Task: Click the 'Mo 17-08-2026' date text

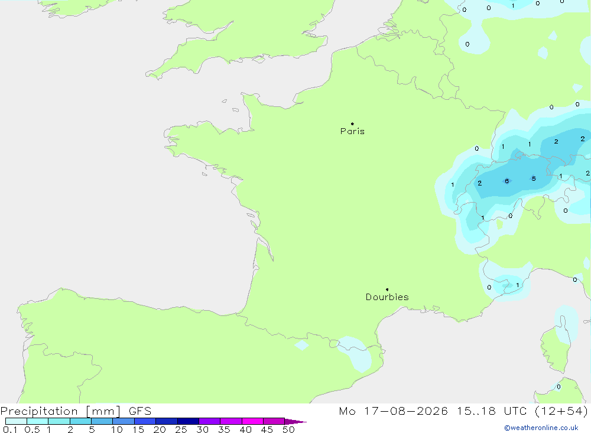Action: pos(393,411)
